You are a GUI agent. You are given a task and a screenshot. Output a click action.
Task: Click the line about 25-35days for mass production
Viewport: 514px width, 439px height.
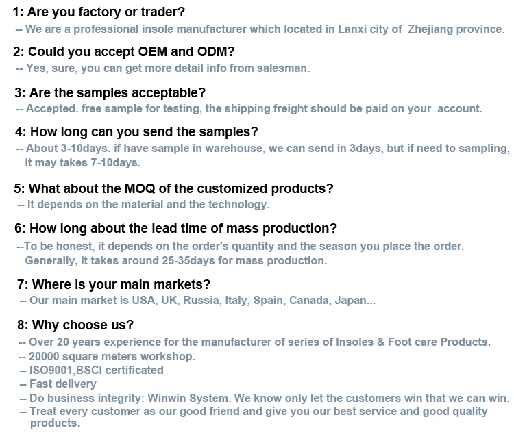pyautogui.click(x=175, y=261)
